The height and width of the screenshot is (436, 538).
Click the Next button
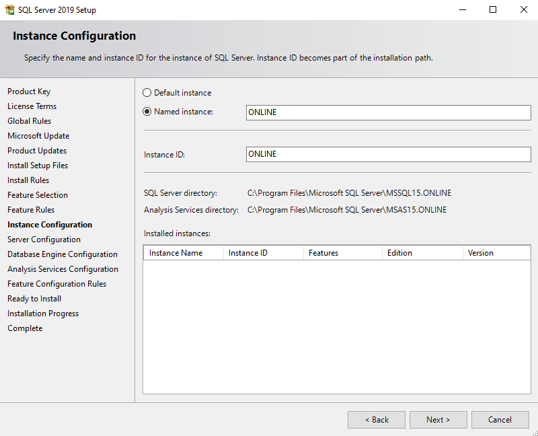coord(438,420)
